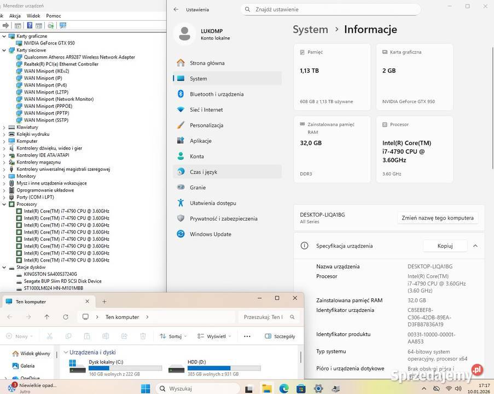The height and width of the screenshot is (394, 494).
Task: Click System breadcrumb link in Settings
Action: tap(310, 30)
